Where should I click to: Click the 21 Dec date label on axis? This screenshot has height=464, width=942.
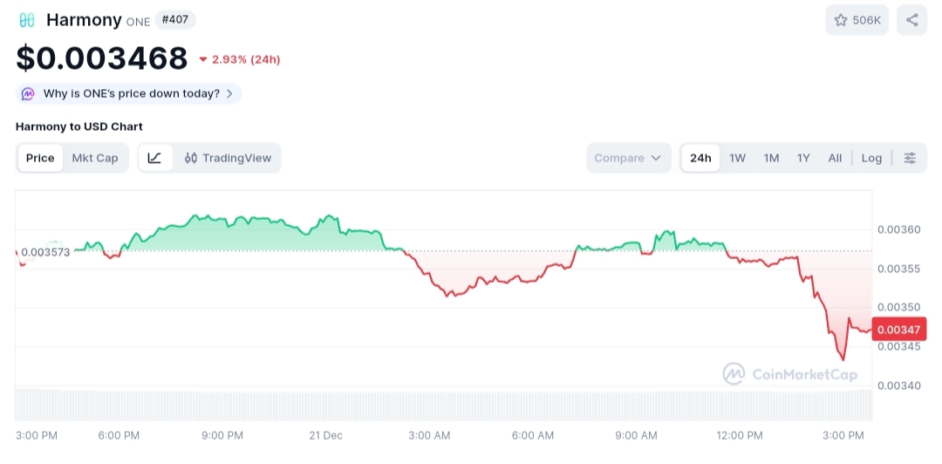(x=325, y=436)
